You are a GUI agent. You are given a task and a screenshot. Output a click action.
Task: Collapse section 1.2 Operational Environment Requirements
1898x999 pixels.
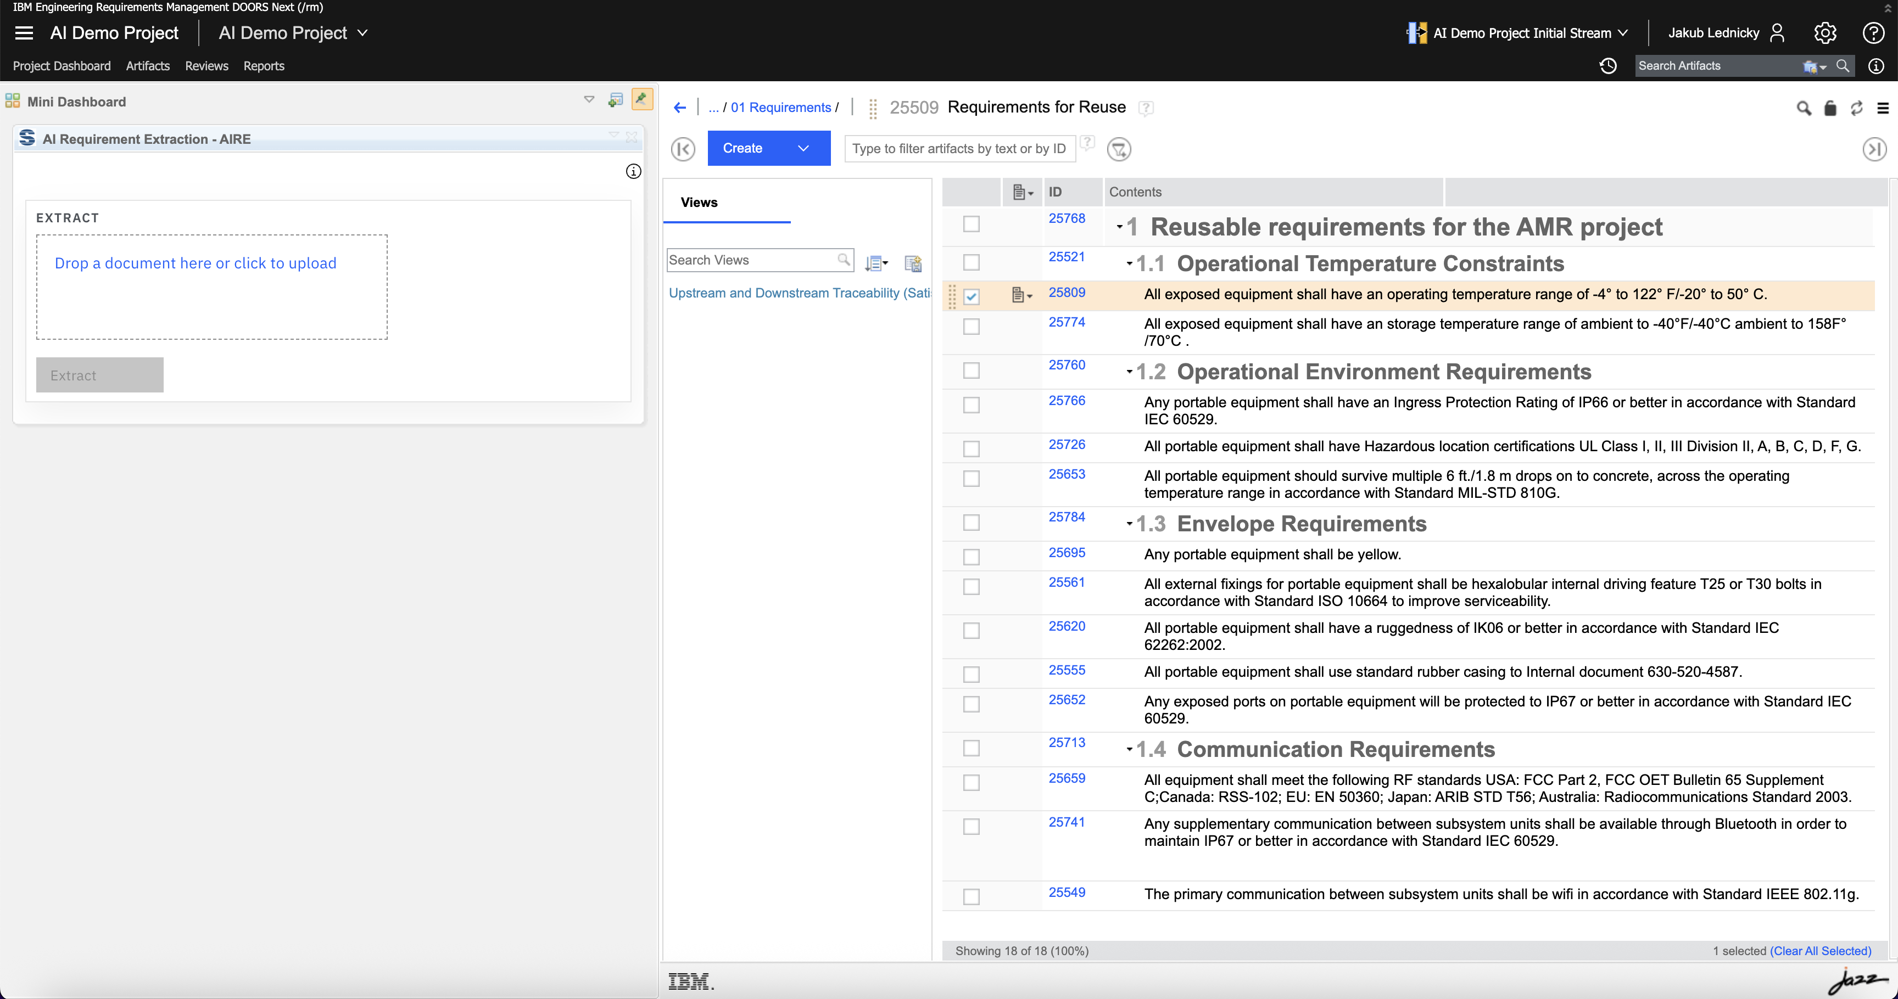click(x=1129, y=372)
